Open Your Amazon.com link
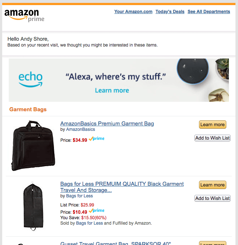The image size is (238, 245). (x=133, y=12)
